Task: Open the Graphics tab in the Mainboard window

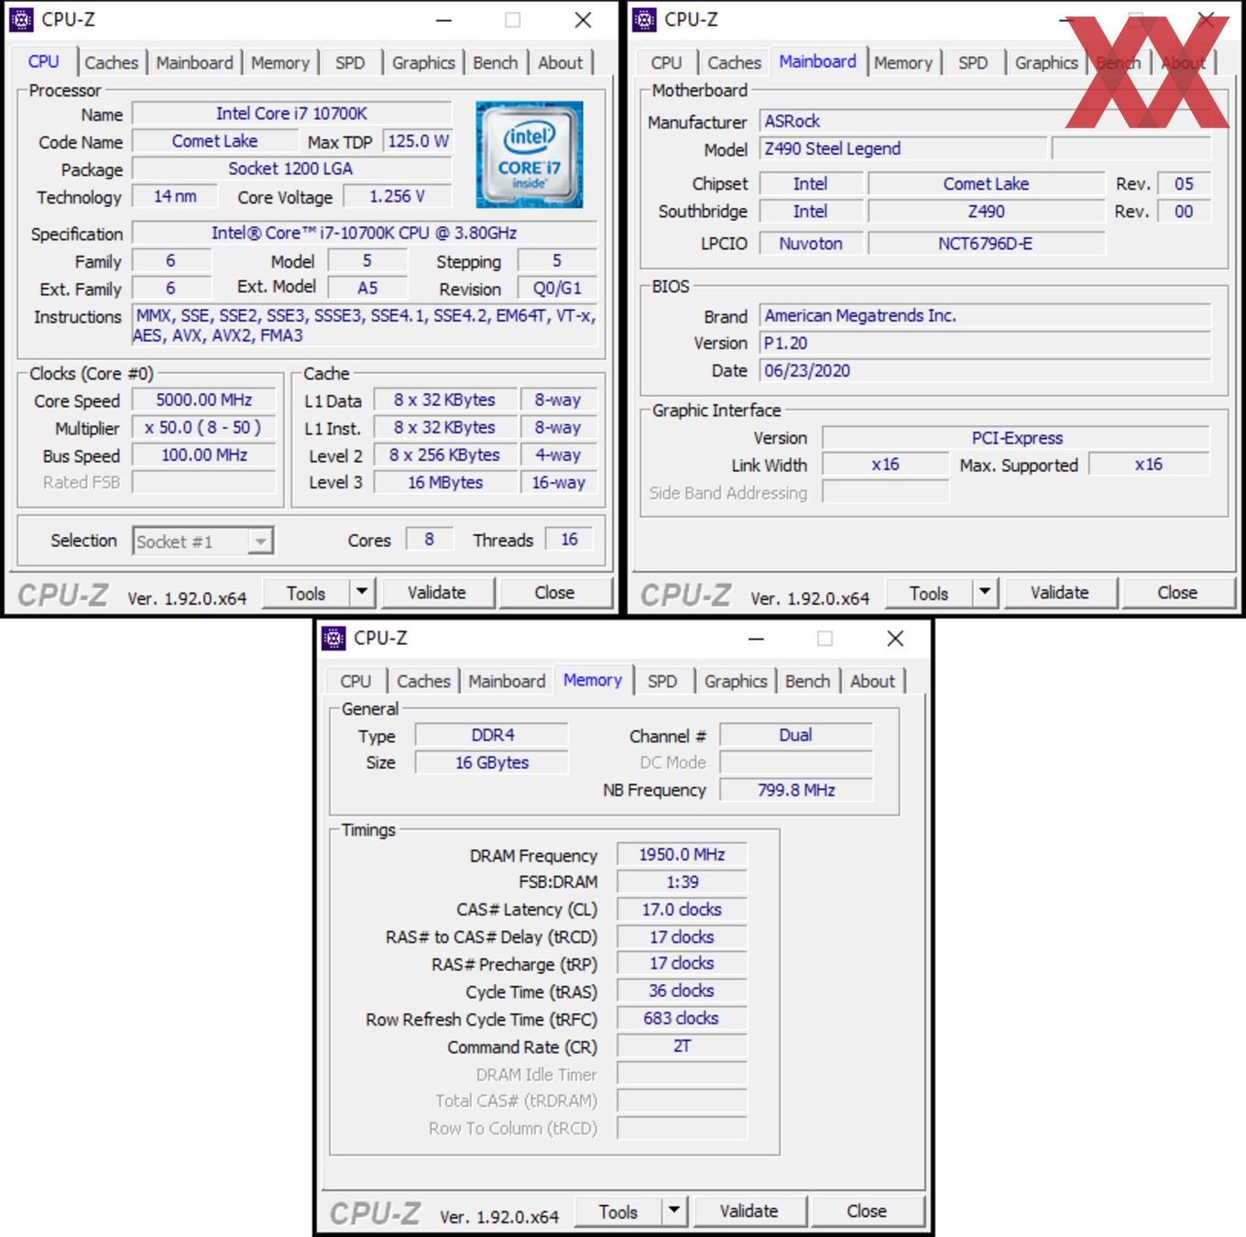Action: [1046, 62]
